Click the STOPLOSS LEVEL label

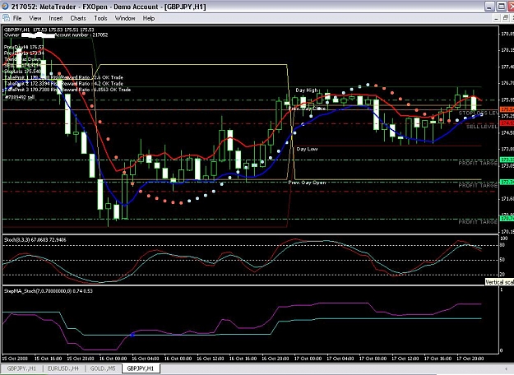(x=479, y=113)
